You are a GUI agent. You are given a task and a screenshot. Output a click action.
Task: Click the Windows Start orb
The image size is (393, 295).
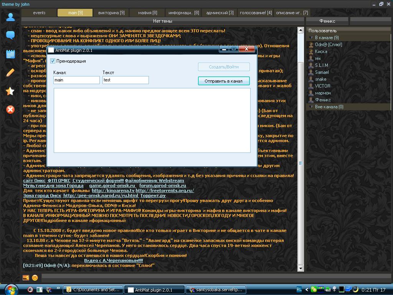[10, 289]
